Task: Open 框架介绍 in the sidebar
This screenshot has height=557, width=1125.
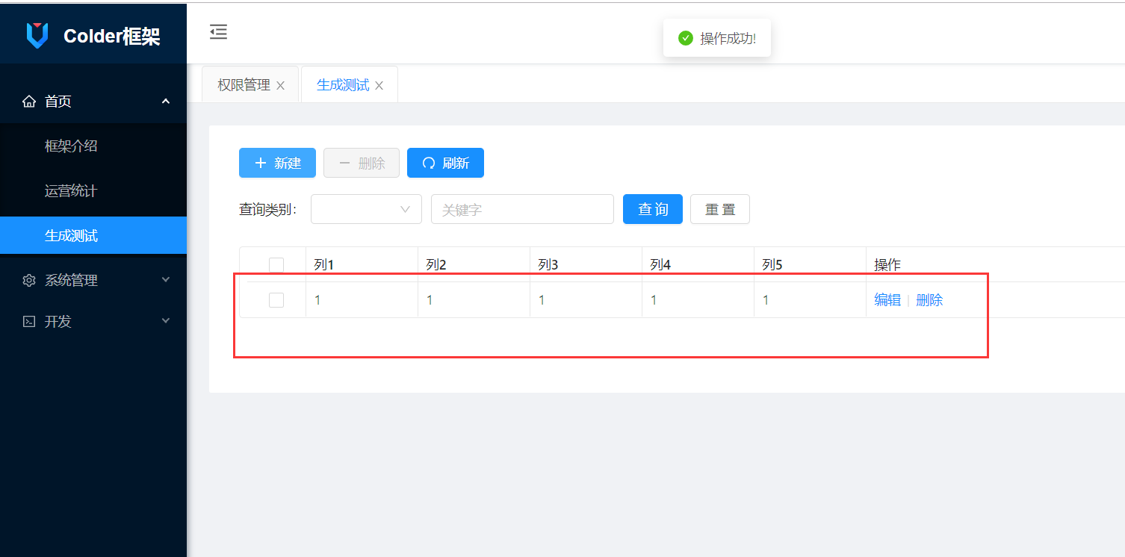Action: pos(93,146)
